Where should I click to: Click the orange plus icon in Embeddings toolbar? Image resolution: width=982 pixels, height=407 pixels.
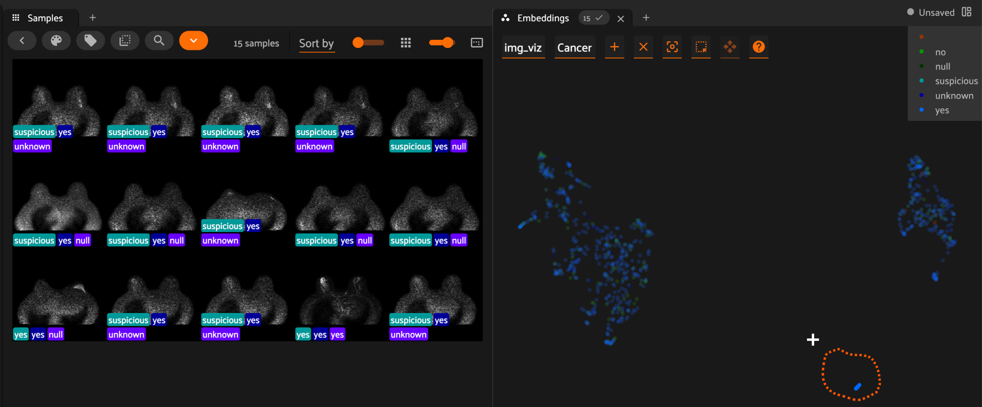point(614,47)
